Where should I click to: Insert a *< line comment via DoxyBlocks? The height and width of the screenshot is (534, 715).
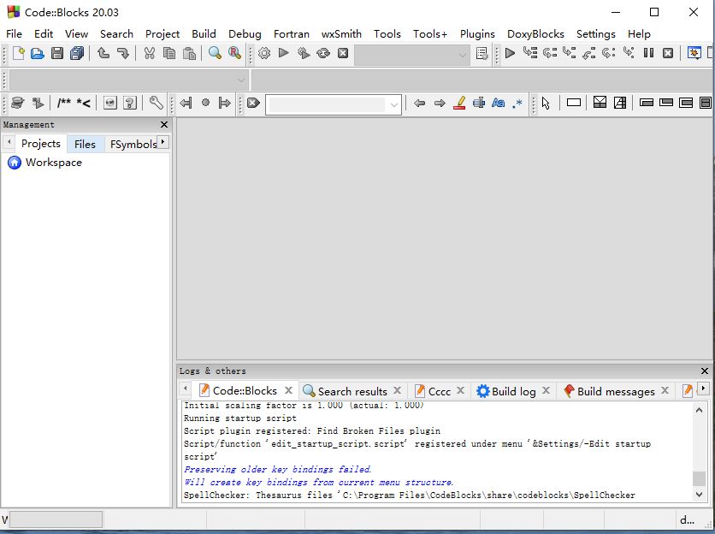point(84,103)
